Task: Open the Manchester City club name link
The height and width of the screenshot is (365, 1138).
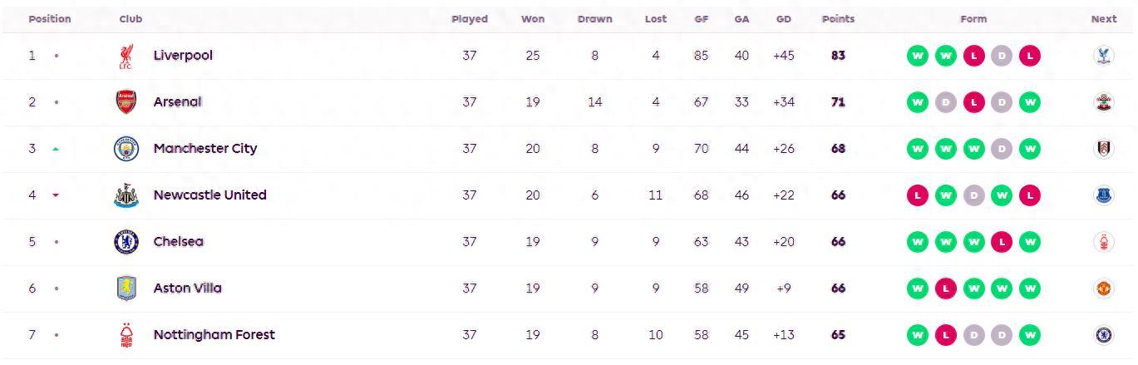Action: pos(205,149)
